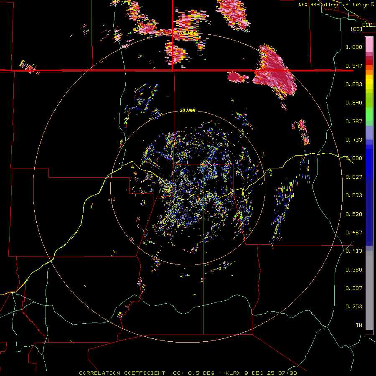The height and width of the screenshot is (376, 376).
Task: Click the 0.467 scale value
Action: (x=354, y=233)
